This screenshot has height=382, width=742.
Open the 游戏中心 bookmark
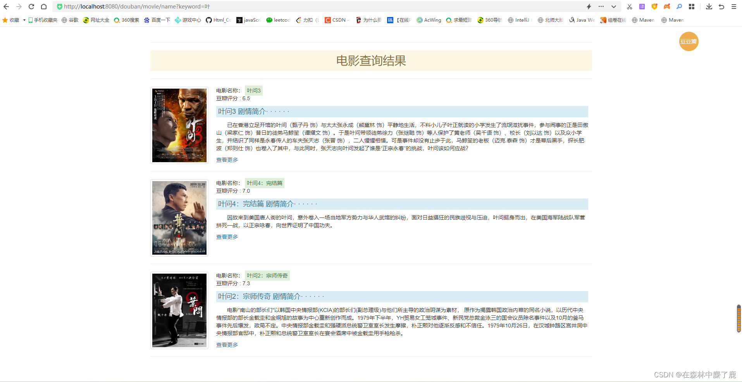[188, 20]
